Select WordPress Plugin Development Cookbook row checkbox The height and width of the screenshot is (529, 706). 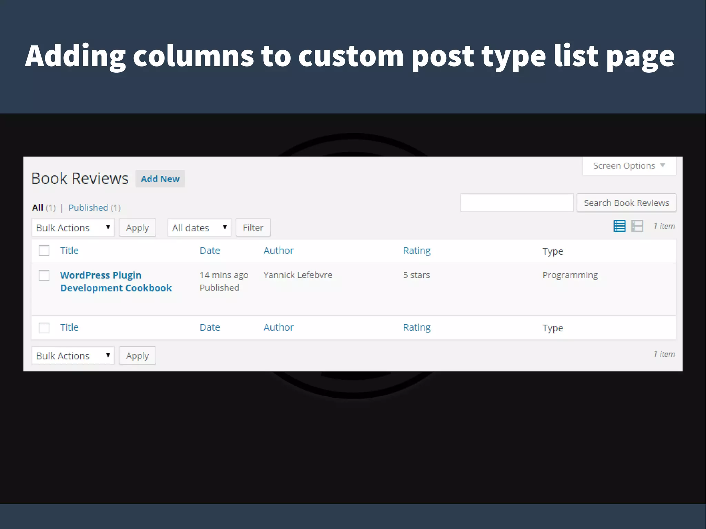44,275
